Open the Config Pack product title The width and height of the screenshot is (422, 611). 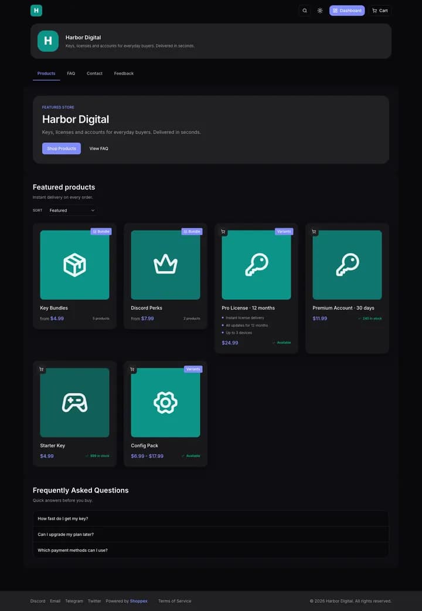coord(144,445)
